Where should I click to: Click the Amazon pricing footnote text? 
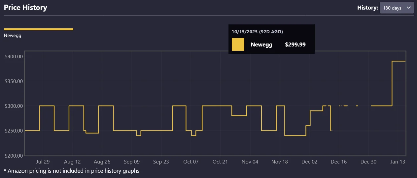tap(72, 171)
